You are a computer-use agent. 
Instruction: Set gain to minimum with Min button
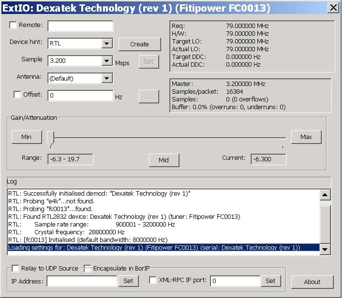[x=27, y=137]
